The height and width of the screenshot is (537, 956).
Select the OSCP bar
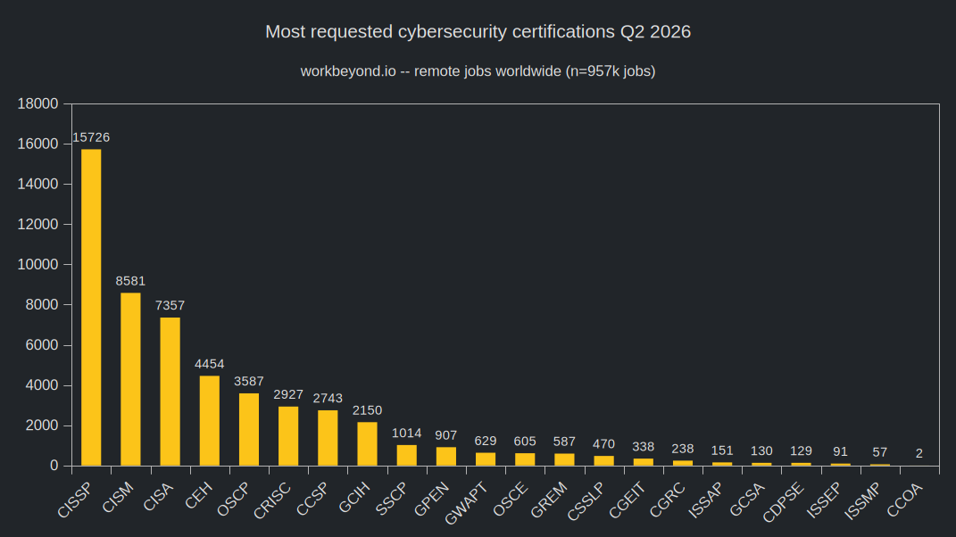coord(249,429)
